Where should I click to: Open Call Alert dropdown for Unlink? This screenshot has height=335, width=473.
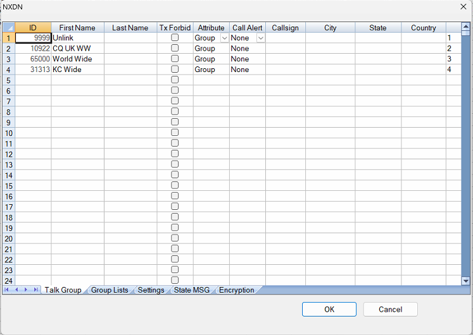pos(261,38)
